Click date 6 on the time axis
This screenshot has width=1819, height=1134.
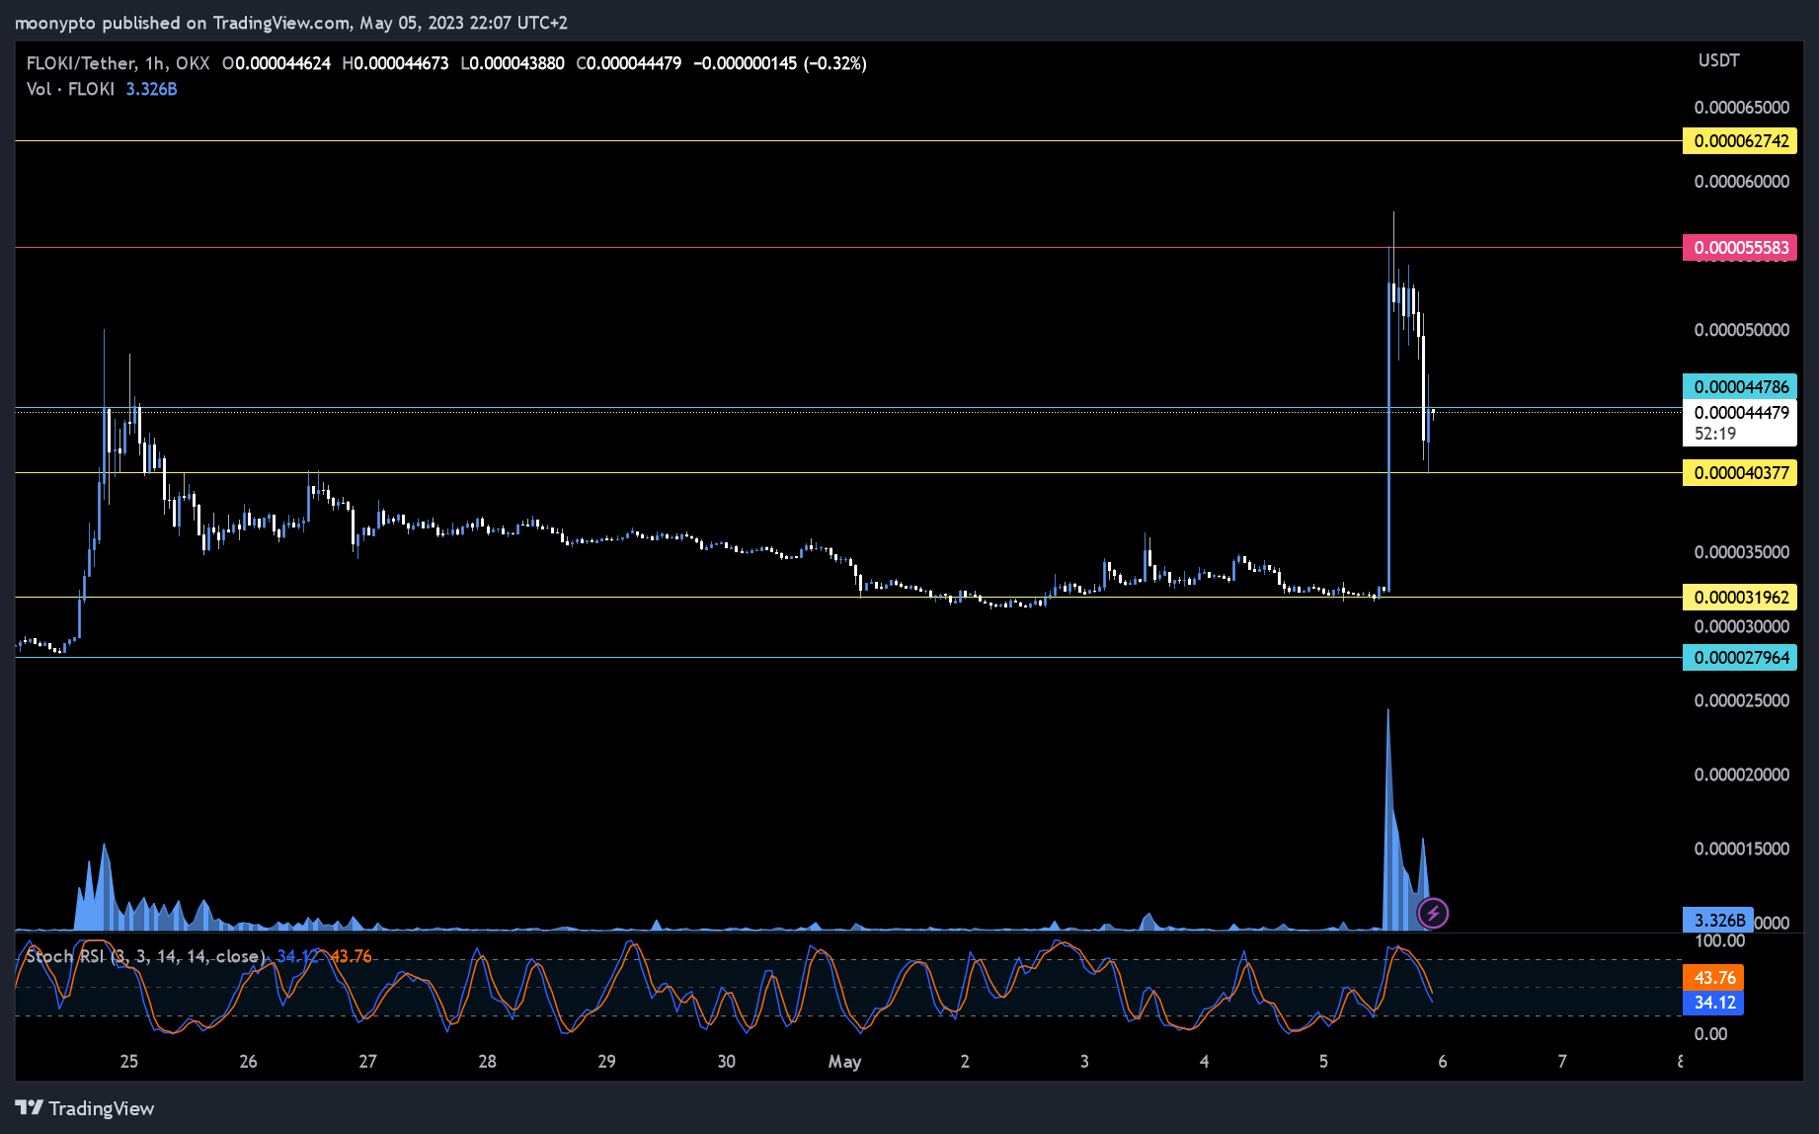click(1443, 1062)
